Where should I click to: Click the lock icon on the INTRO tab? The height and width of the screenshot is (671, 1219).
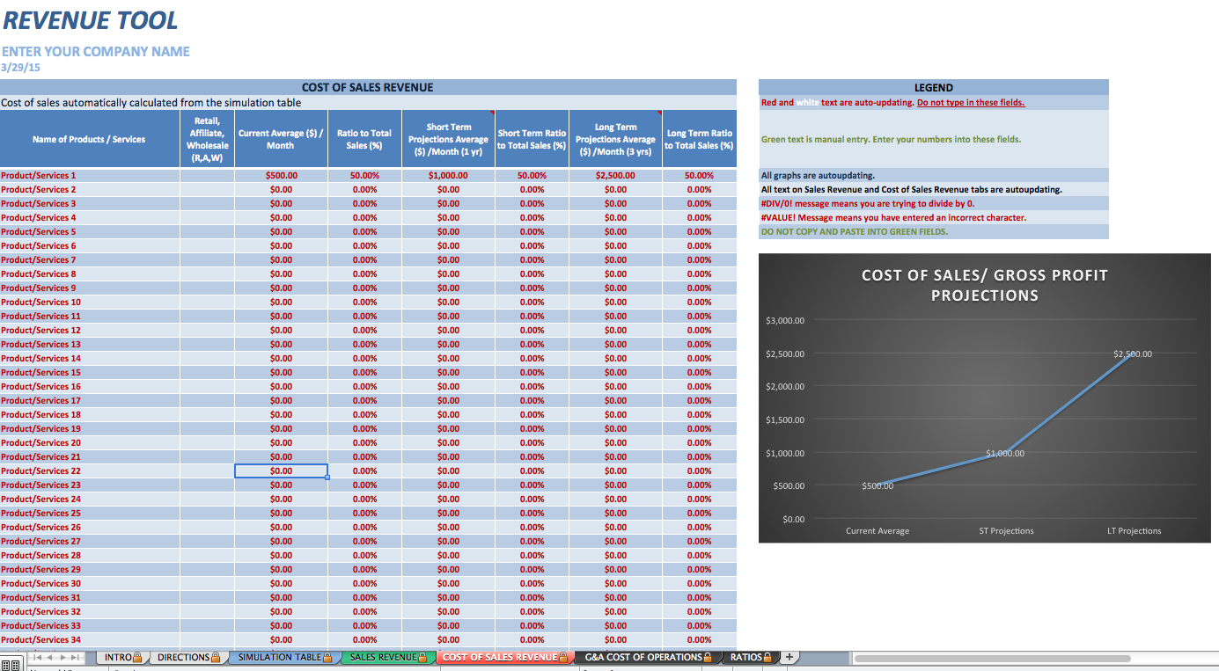(x=137, y=657)
